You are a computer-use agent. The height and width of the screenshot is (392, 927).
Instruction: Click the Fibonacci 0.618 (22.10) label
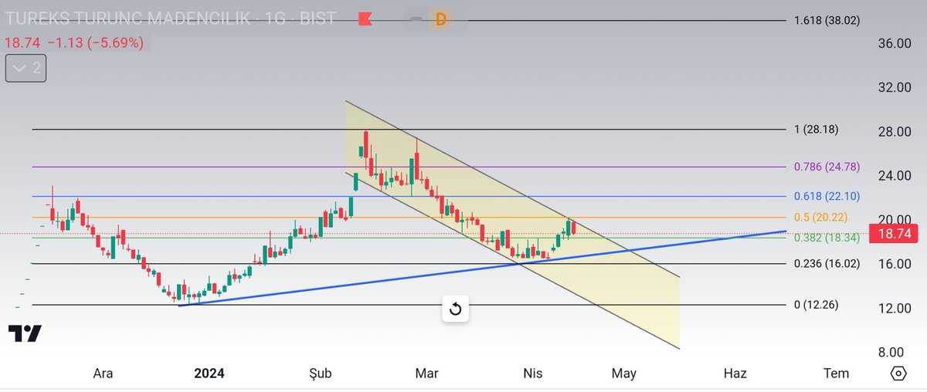point(827,196)
